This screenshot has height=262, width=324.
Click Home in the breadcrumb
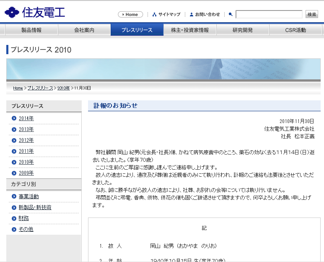18,88
